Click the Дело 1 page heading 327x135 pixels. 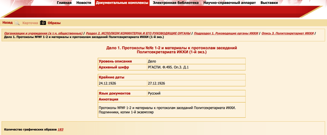click(x=171, y=49)
